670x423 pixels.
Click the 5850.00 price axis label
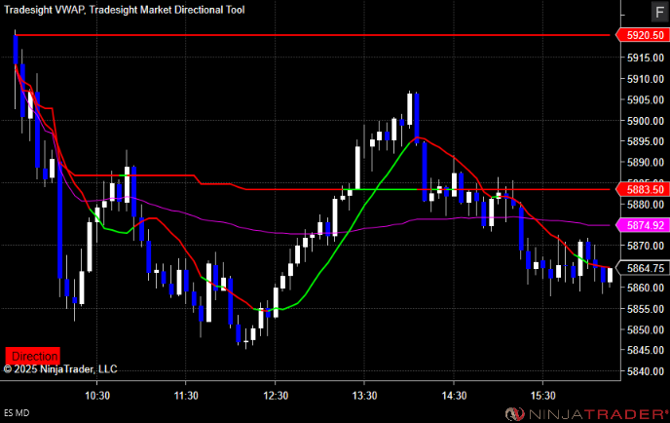[646, 329]
